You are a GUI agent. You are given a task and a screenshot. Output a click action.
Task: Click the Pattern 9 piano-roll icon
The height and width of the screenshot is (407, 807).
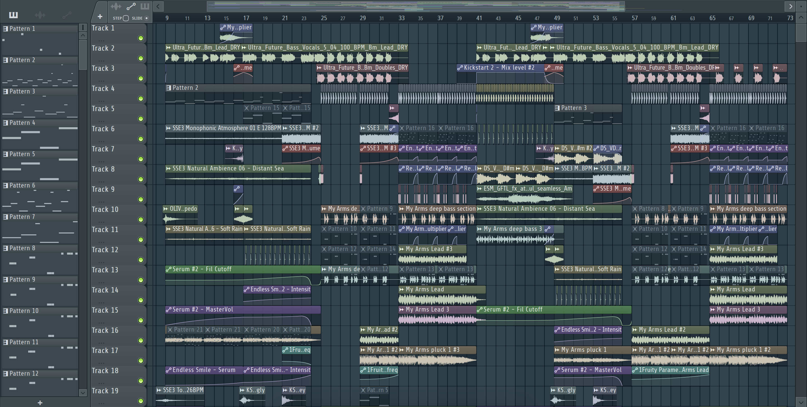point(5,280)
